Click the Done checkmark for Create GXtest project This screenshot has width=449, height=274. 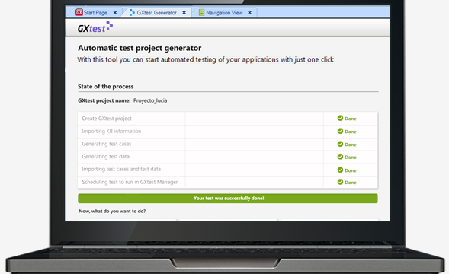click(x=340, y=118)
